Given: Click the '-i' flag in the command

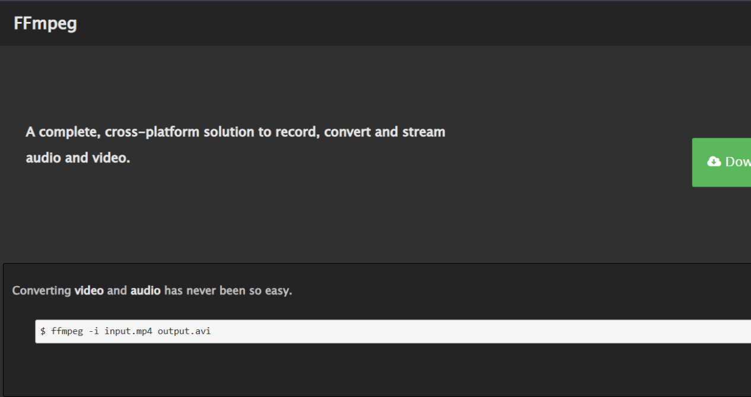Looking at the screenshot, I should coord(94,331).
